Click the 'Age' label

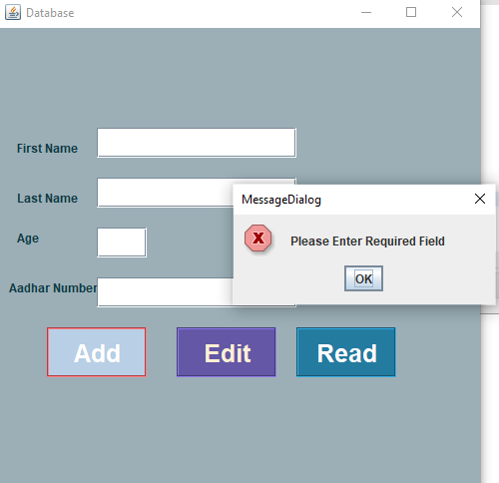tap(28, 239)
